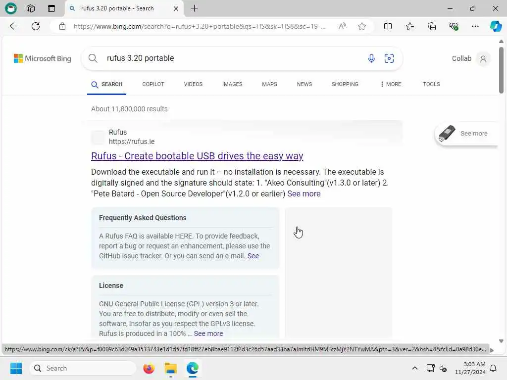Screen dimensions: 507x380
Task: Open a new tab with plus button
Action: 194,8
